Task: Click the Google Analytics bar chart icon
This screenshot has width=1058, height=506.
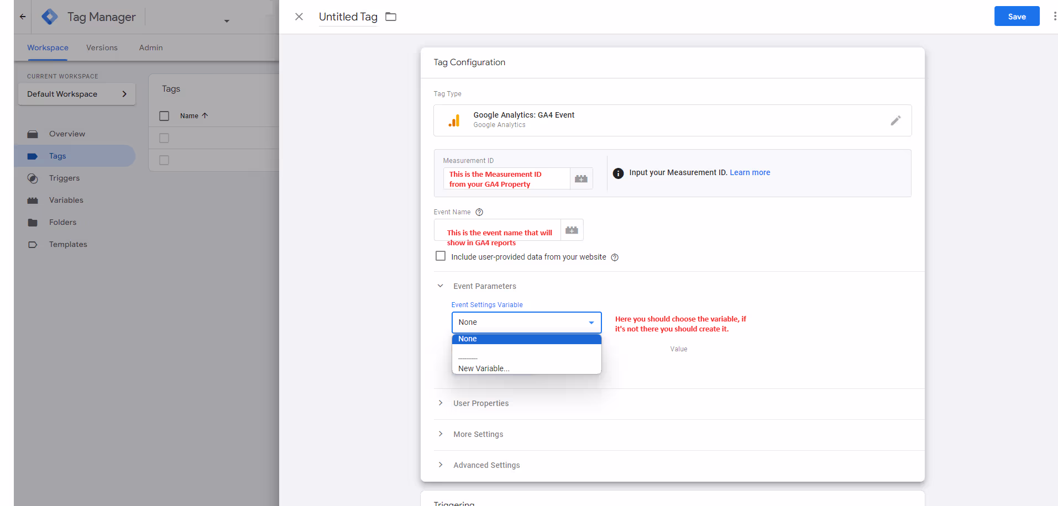Action: (x=454, y=120)
